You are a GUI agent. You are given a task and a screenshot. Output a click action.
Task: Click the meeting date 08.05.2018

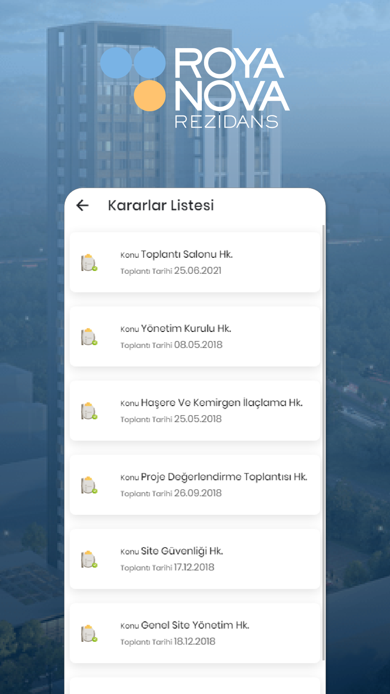(198, 345)
